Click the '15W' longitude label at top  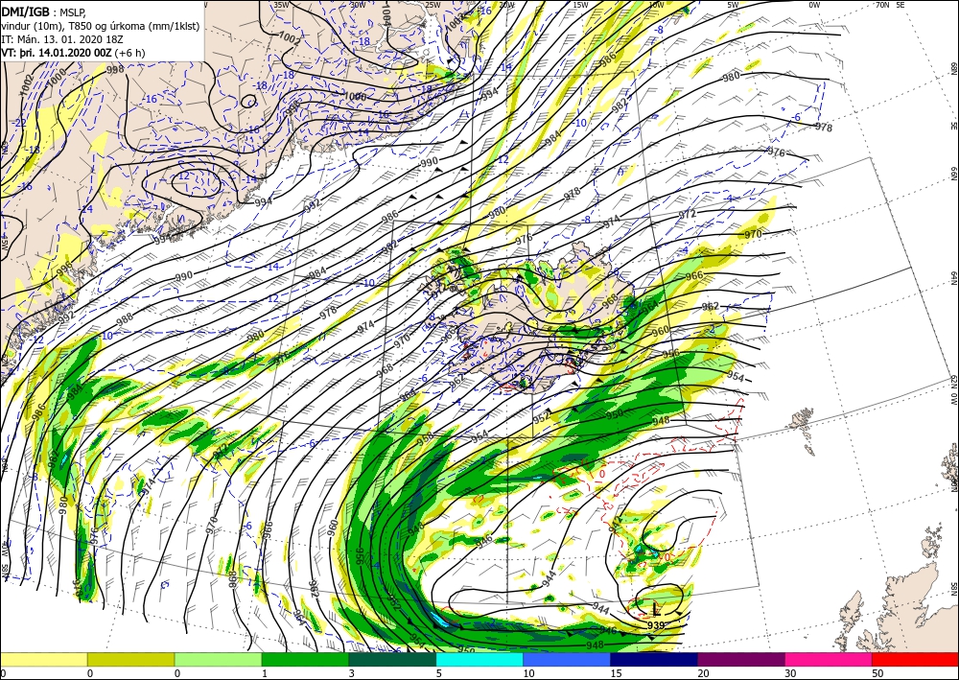580,5
